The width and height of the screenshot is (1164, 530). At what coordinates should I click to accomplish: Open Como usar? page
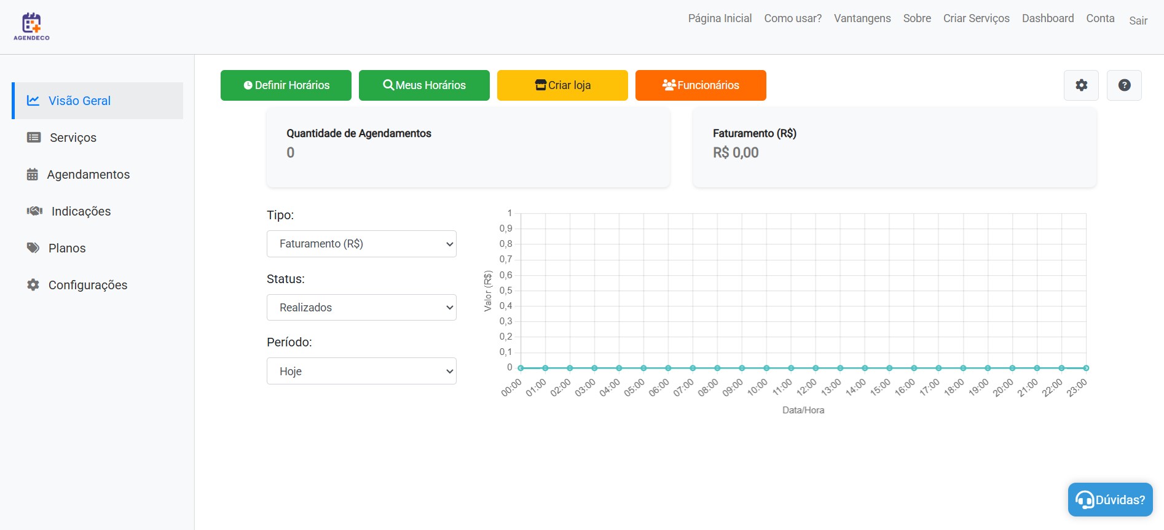click(793, 18)
